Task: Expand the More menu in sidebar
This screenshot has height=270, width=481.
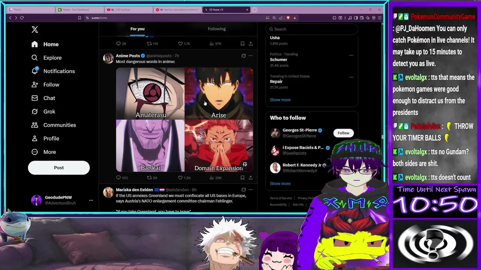Action: coord(44,152)
